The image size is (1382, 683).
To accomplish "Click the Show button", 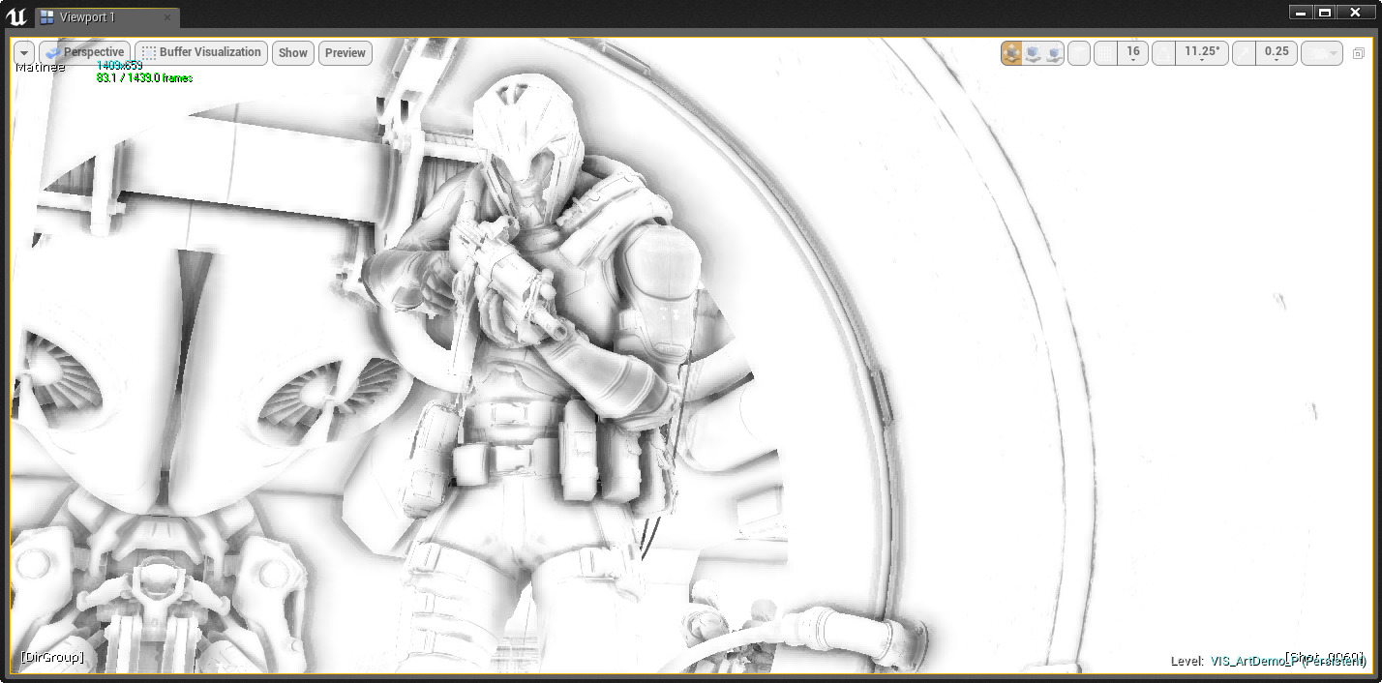I will pos(293,53).
